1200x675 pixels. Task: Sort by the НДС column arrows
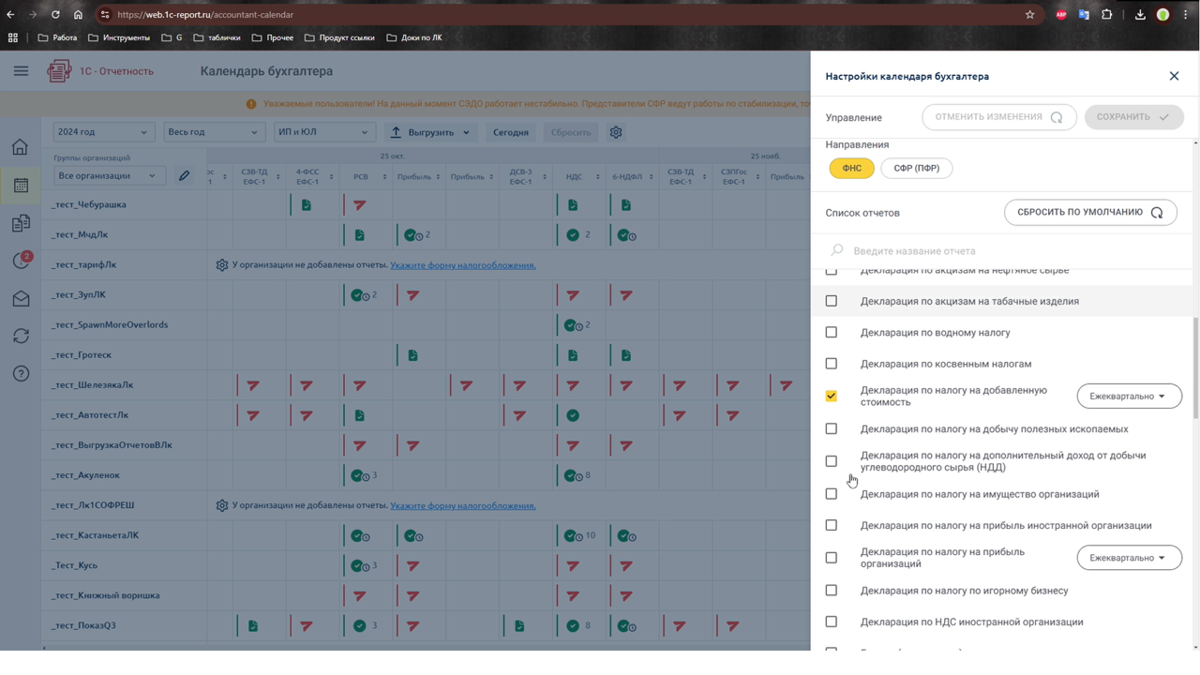click(597, 176)
